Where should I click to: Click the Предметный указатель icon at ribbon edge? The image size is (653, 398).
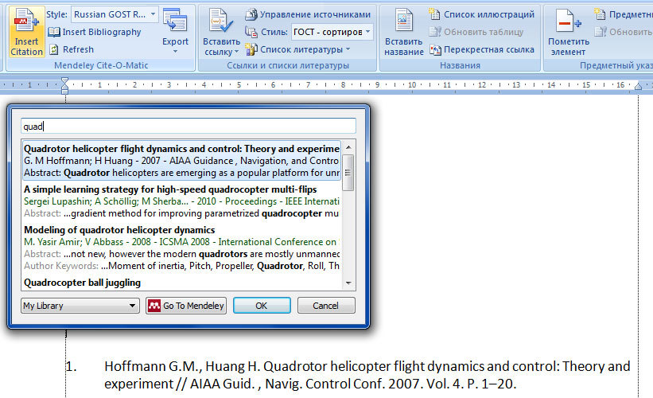(x=600, y=14)
